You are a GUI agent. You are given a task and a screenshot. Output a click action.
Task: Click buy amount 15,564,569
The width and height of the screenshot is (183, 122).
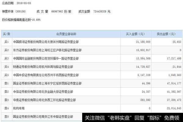(x=143, y=58)
